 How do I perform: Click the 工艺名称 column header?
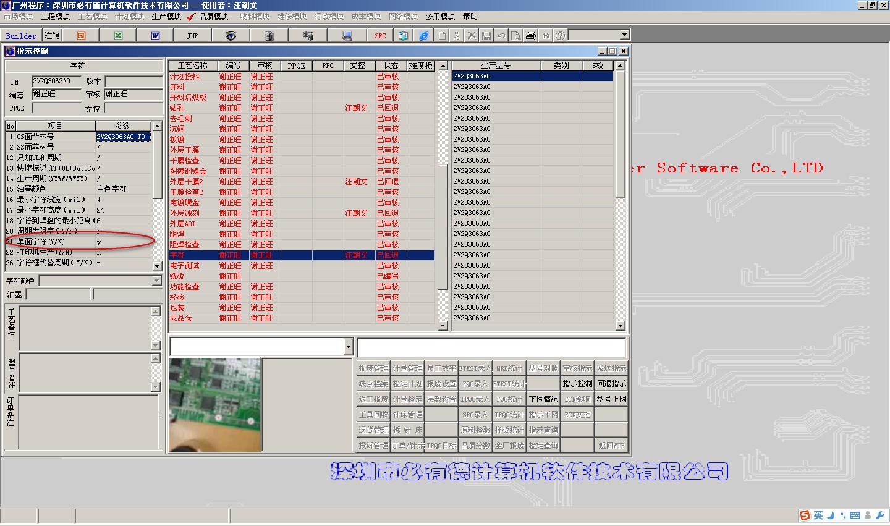pyautogui.click(x=193, y=66)
